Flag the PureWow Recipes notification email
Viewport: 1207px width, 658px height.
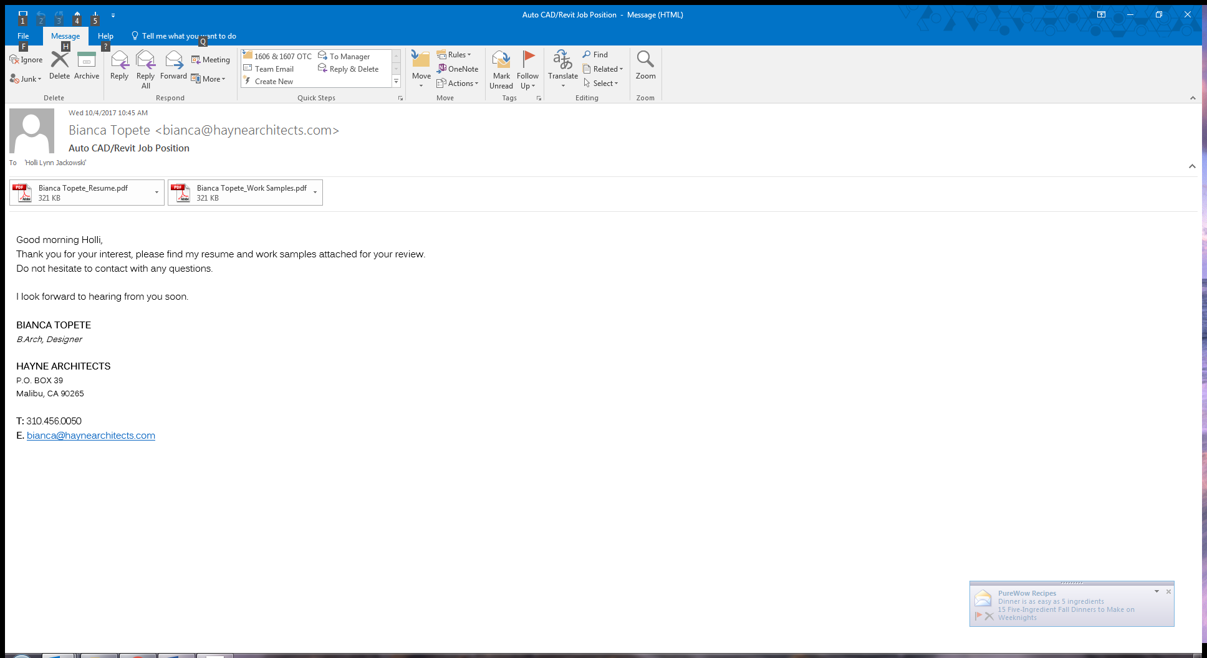(978, 616)
